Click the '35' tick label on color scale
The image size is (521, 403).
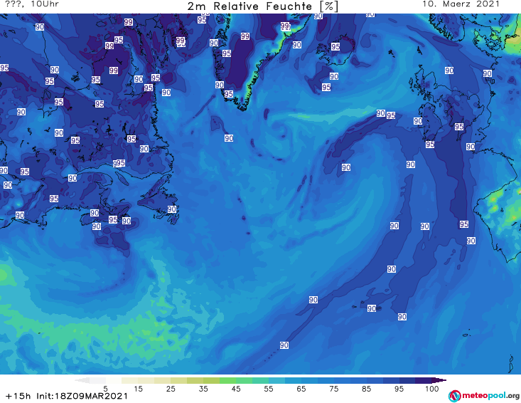(203, 389)
